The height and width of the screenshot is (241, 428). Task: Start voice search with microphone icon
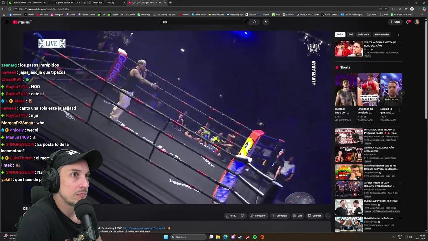266,22
